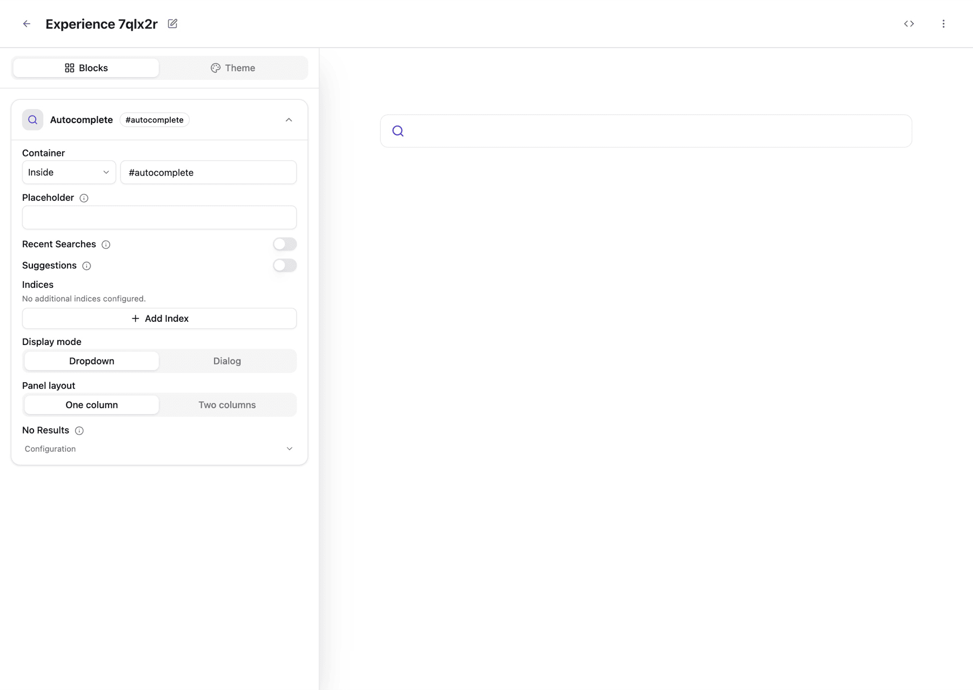Click the Container label
This screenshot has height=690, width=973.
coord(43,153)
